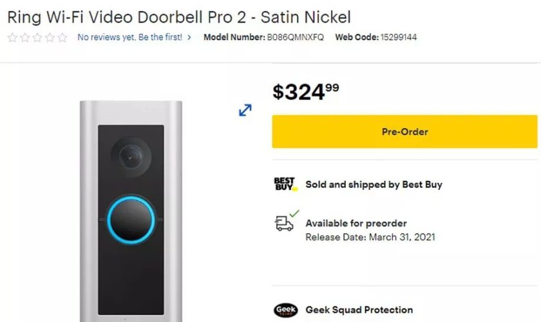541x322 pixels.
Task: Click the product title Ring Wi-Fi Video Doorbell
Action: (x=179, y=17)
